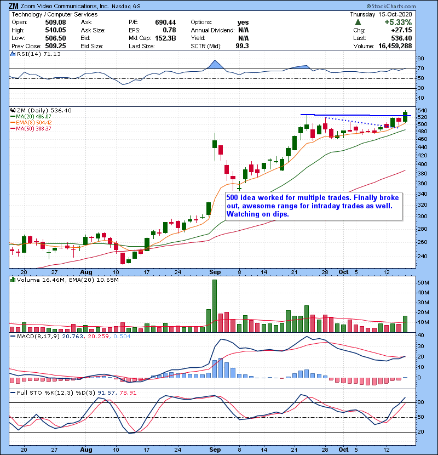Click the MACD signal value 20.259

[x=98, y=337]
